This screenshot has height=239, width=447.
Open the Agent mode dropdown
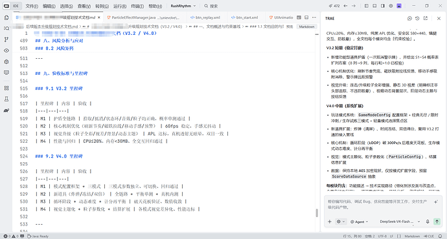coord(359,222)
